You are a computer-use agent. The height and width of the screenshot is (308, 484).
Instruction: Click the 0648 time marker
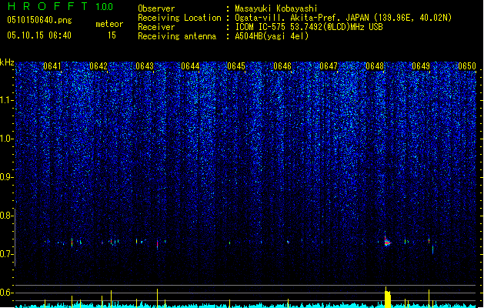click(375, 66)
